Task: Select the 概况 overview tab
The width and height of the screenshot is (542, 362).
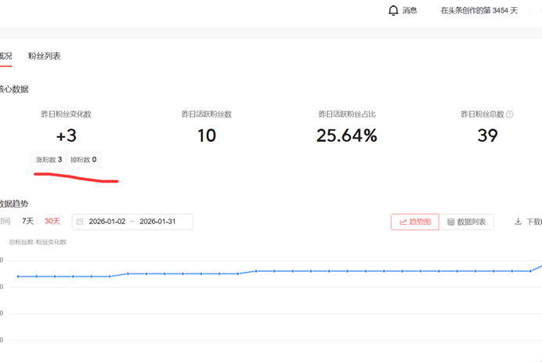Action: click(5, 56)
